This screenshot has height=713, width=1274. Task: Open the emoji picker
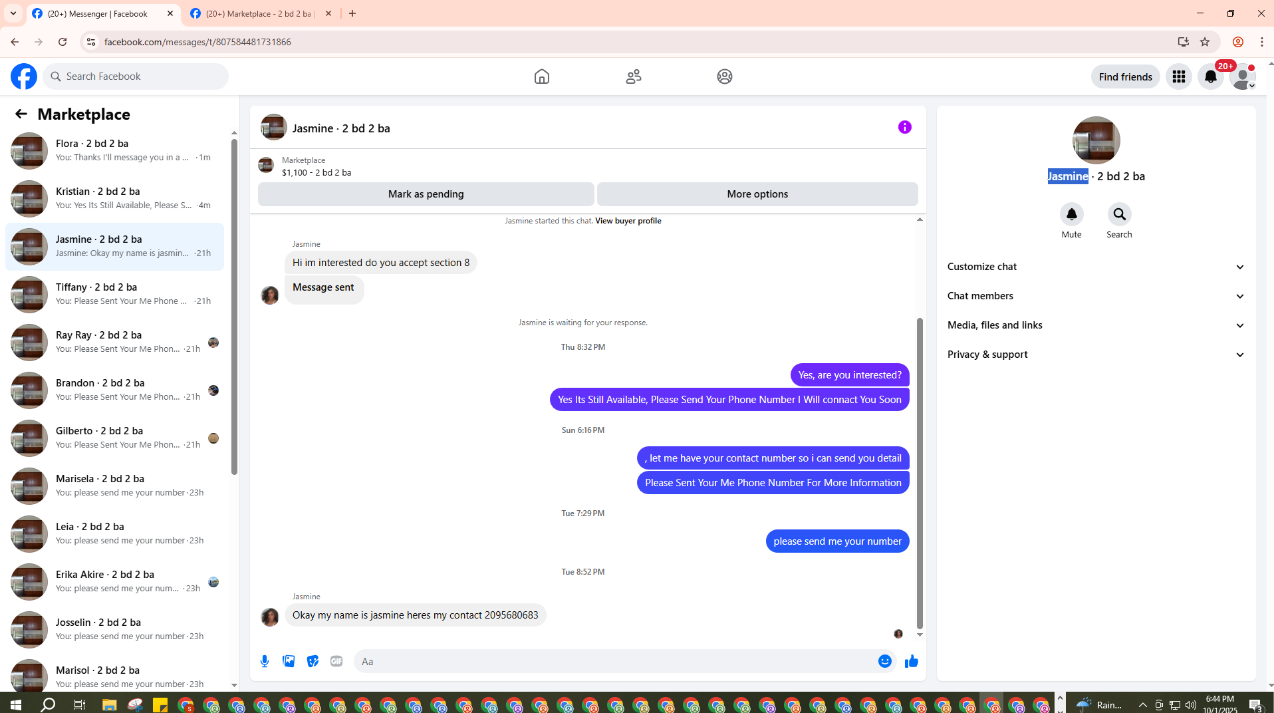[x=885, y=661]
